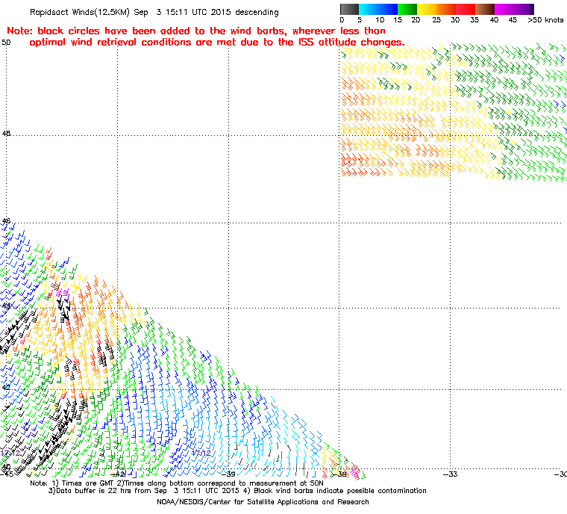Click the longitude label '-33'
The height and width of the screenshot is (514, 567).
tap(450, 474)
